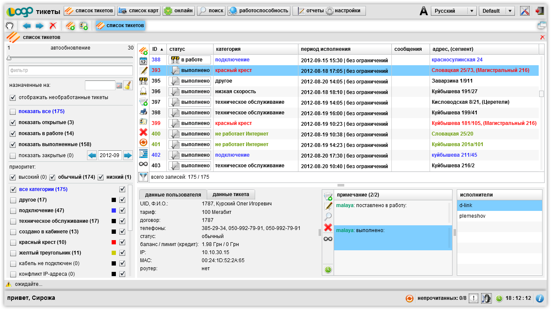Open the 'отчеты' menu item
The image size is (551, 310).
pyautogui.click(x=311, y=11)
